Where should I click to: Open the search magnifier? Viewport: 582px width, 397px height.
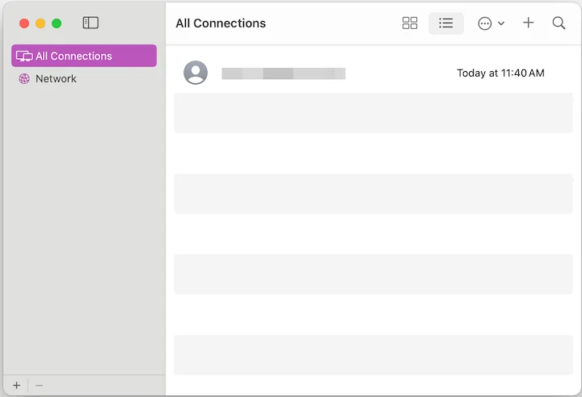(559, 23)
